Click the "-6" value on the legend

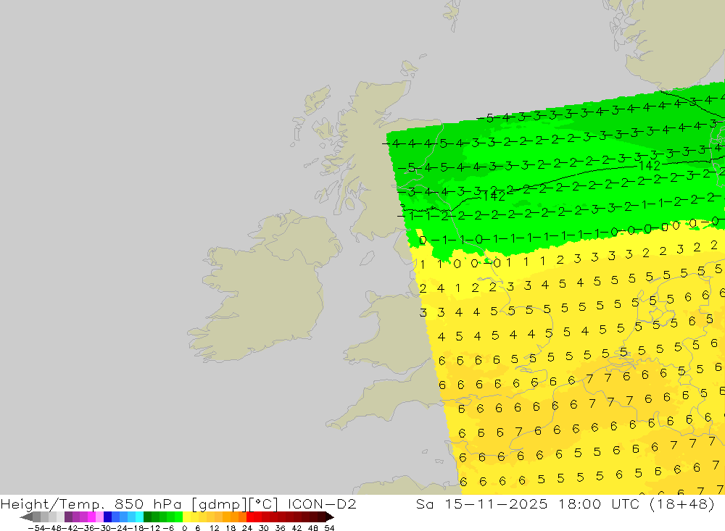[168, 528]
